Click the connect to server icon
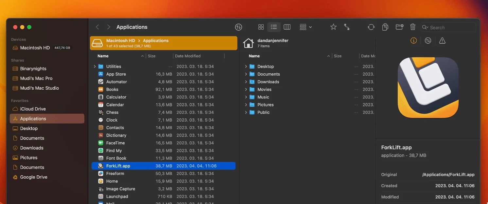Image resolution: width=488 pixels, height=204 pixels. click(347, 27)
